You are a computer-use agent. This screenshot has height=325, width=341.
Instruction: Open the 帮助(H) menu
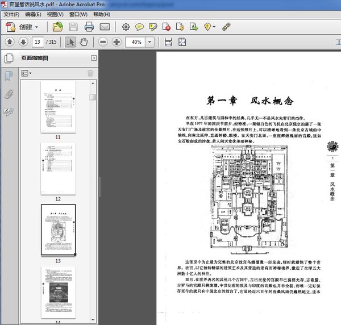click(102, 14)
